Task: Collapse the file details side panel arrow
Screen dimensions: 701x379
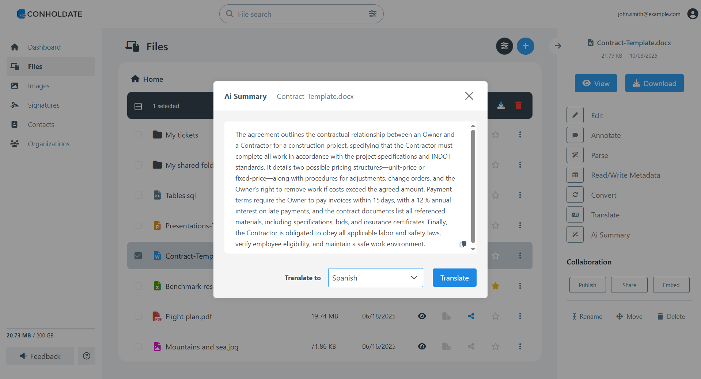Action: (x=558, y=46)
